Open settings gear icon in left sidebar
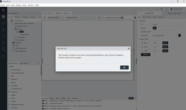The height and width of the screenshot is (110, 186). click(3, 23)
